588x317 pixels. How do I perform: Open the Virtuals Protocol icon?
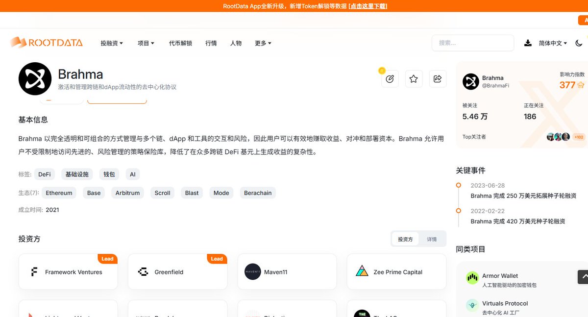(472, 306)
